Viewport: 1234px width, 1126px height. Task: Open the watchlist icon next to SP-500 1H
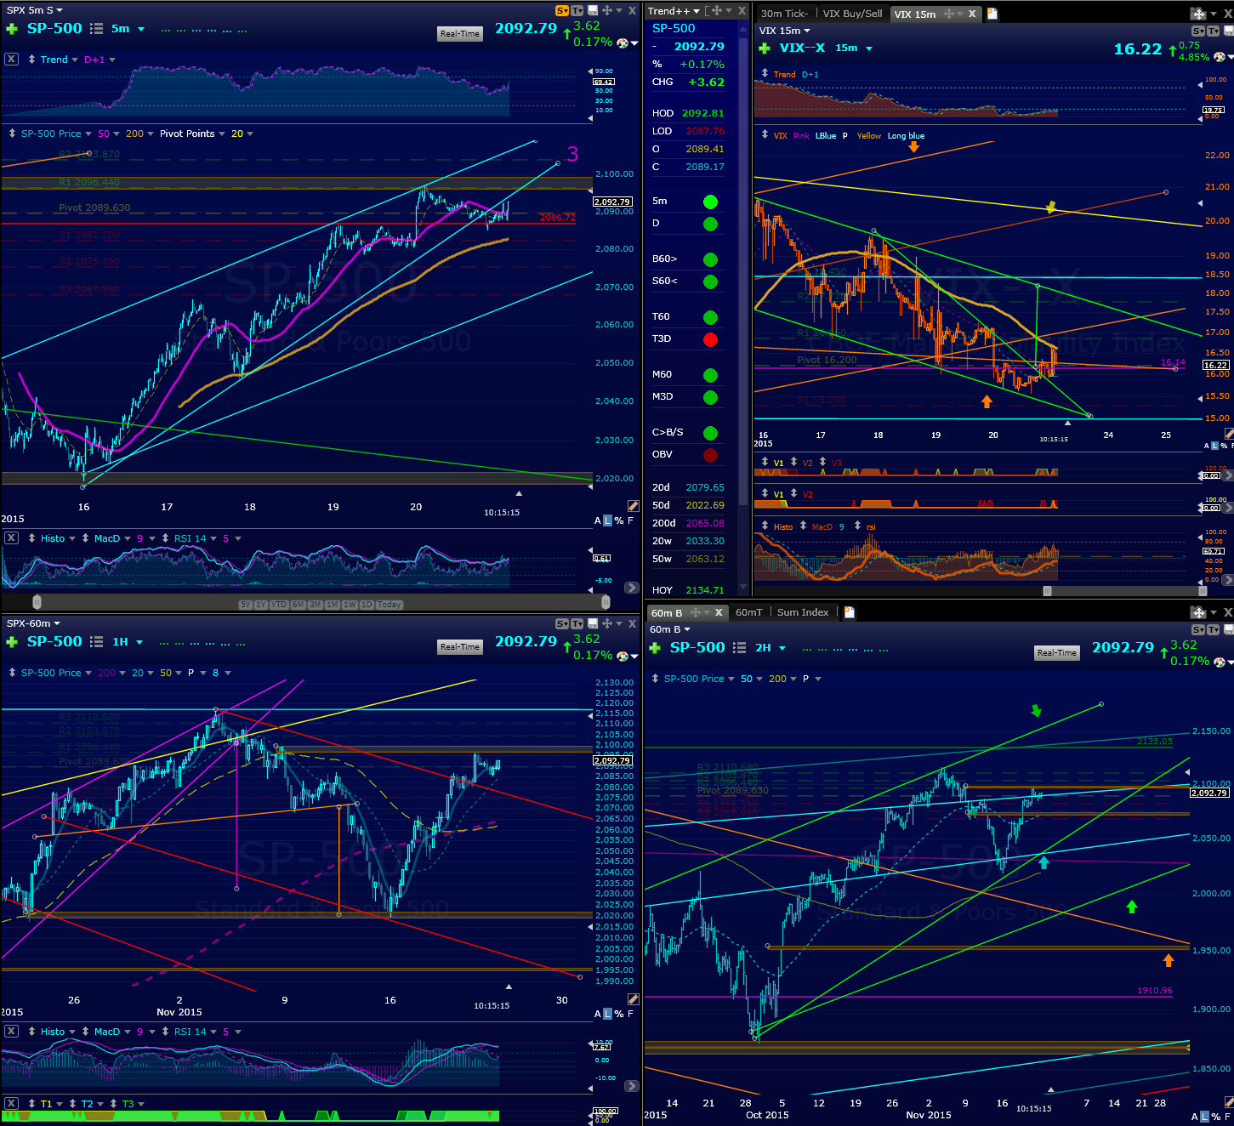point(96,642)
